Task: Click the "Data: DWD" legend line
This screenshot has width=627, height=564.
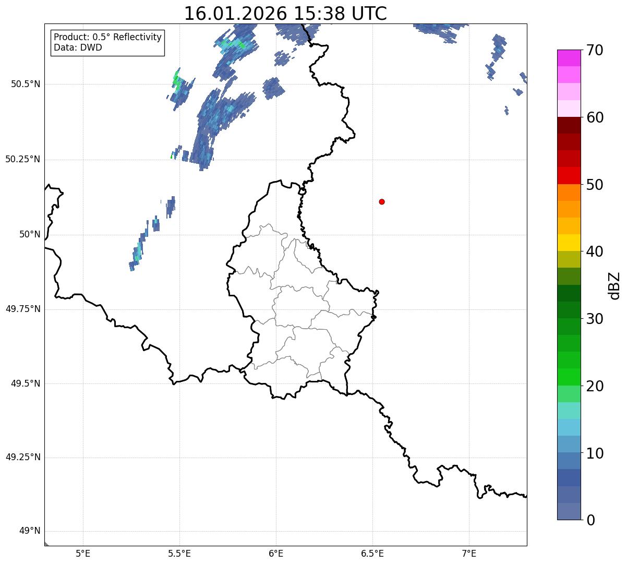Action: [x=78, y=47]
